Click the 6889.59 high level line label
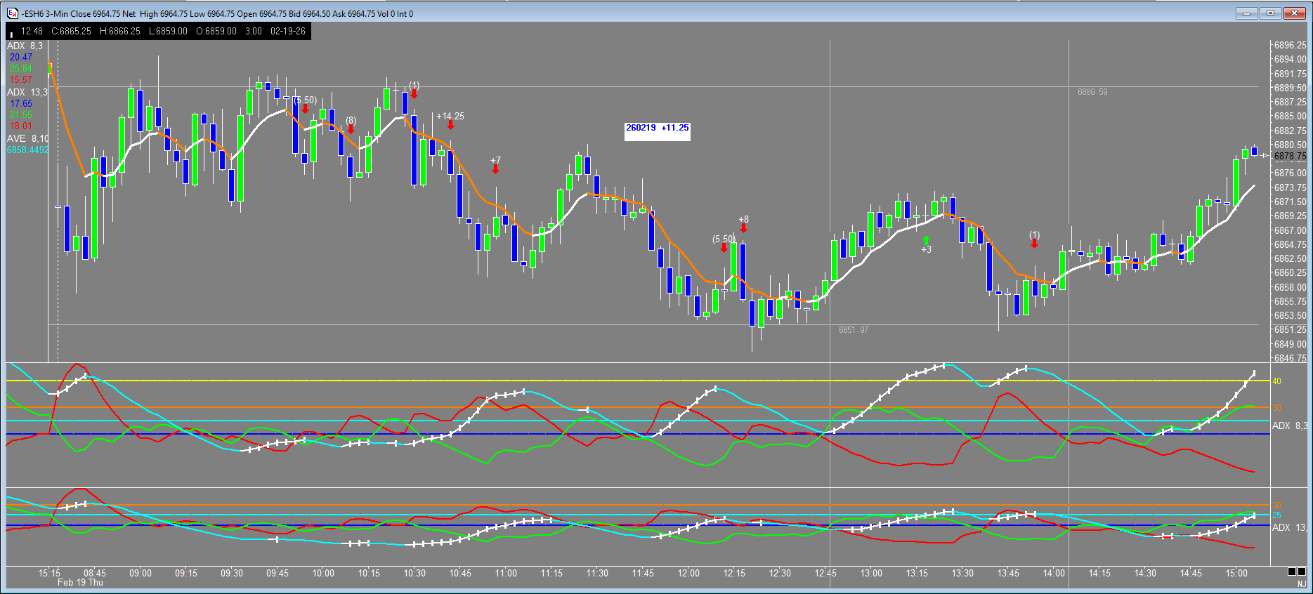The width and height of the screenshot is (1313, 594). pyautogui.click(x=1092, y=92)
